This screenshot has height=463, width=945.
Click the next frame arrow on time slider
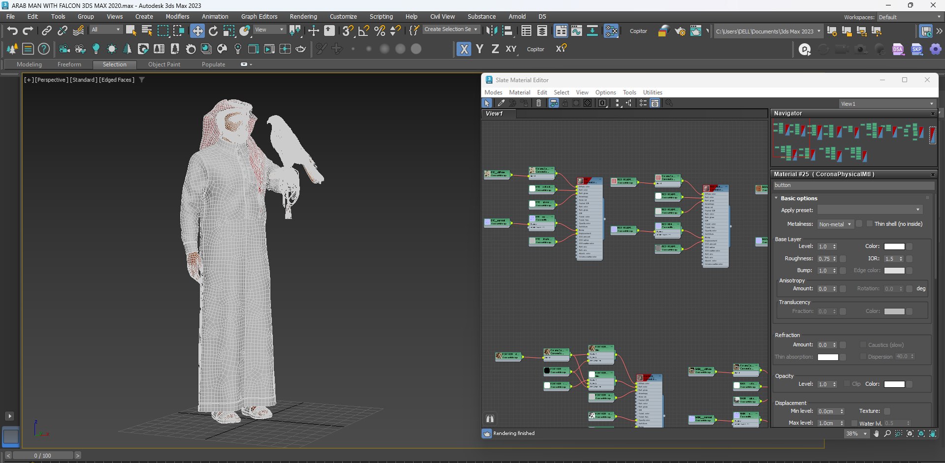click(77, 456)
